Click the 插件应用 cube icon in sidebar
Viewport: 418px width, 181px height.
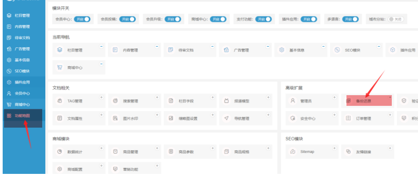coord(9,82)
